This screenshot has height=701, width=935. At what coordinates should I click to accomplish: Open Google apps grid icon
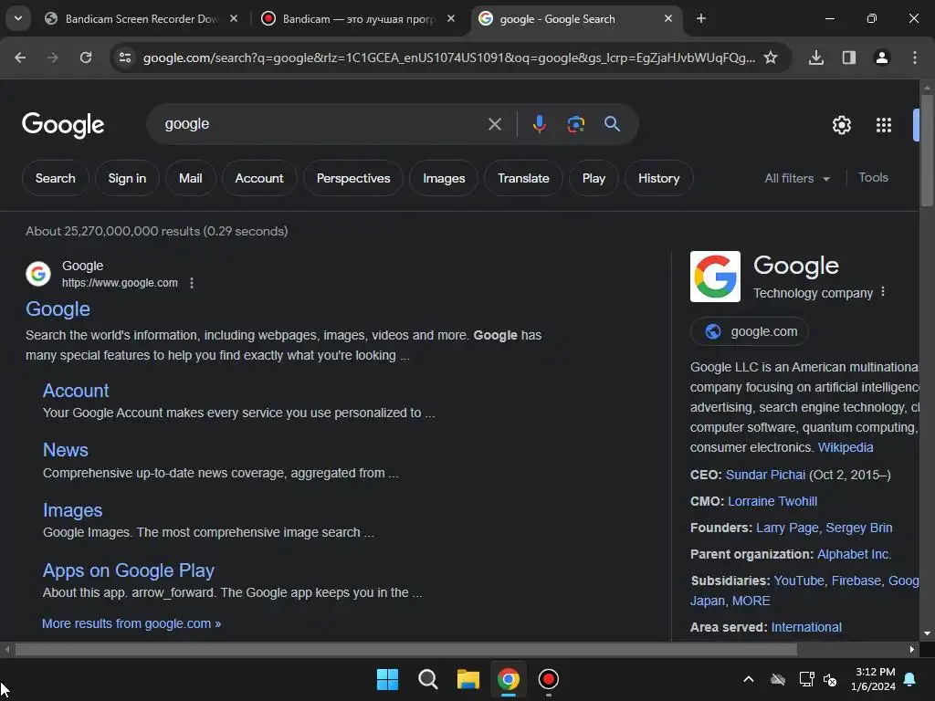pos(884,125)
